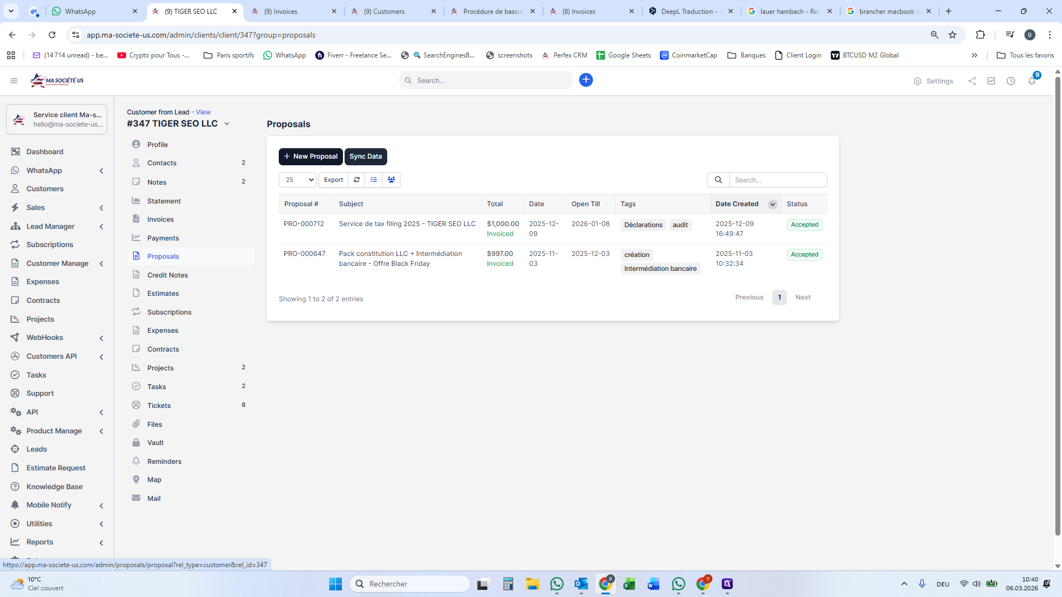The width and height of the screenshot is (1062, 597).
Task: Click the blue quick-create plus icon
Action: pyautogui.click(x=586, y=80)
